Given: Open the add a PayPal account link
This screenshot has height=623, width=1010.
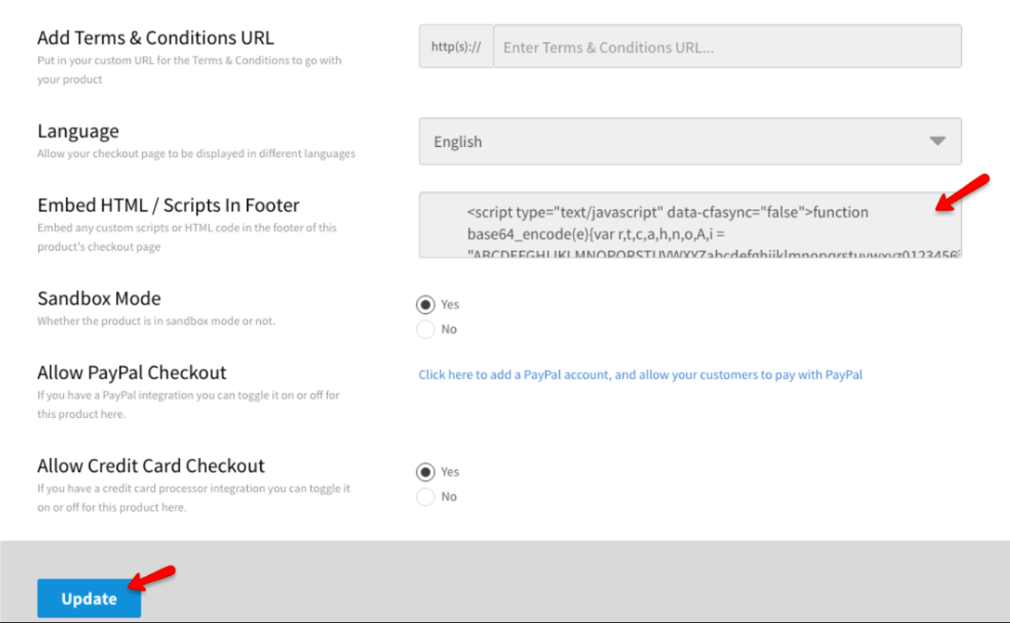Looking at the screenshot, I should coord(640,375).
